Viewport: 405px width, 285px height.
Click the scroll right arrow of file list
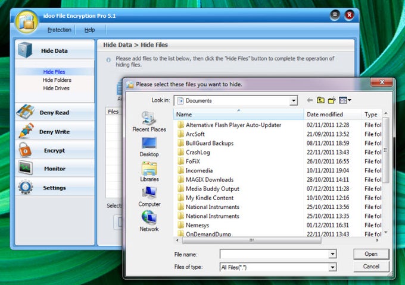tap(378, 240)
